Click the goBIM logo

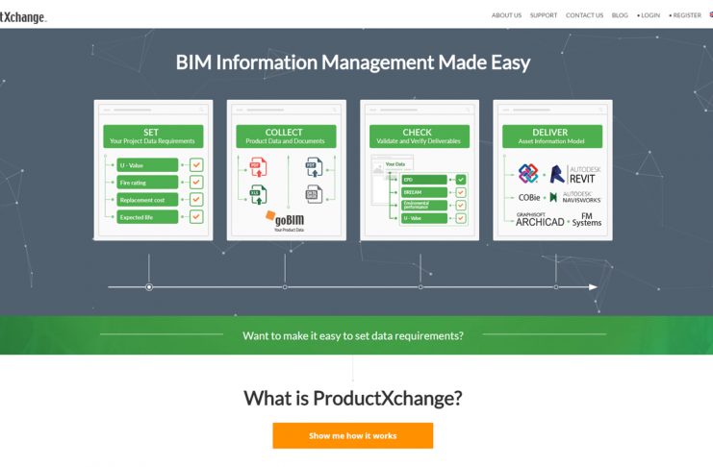coord(283,221)
